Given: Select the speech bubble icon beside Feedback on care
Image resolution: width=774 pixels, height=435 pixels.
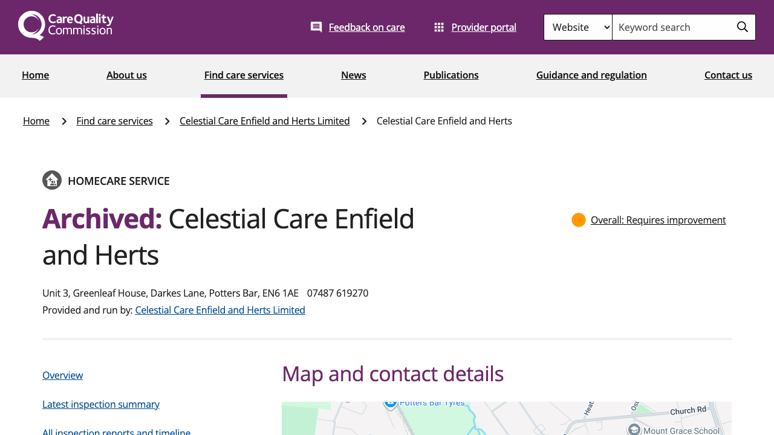Looking at the screenshot, I should point(316,26).
